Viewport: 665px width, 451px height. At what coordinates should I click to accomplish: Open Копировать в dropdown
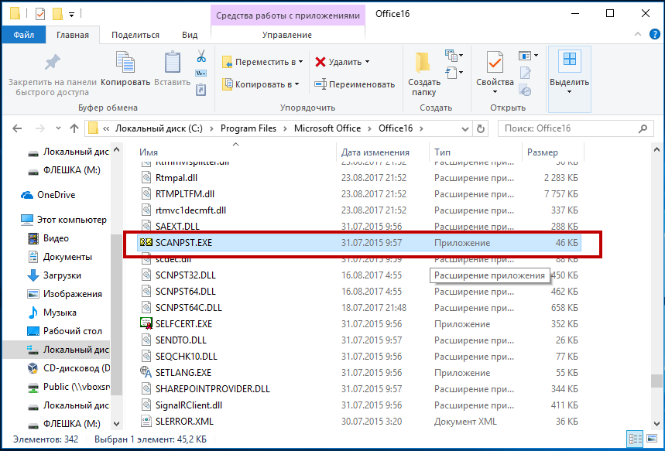[x=261, y=84]
